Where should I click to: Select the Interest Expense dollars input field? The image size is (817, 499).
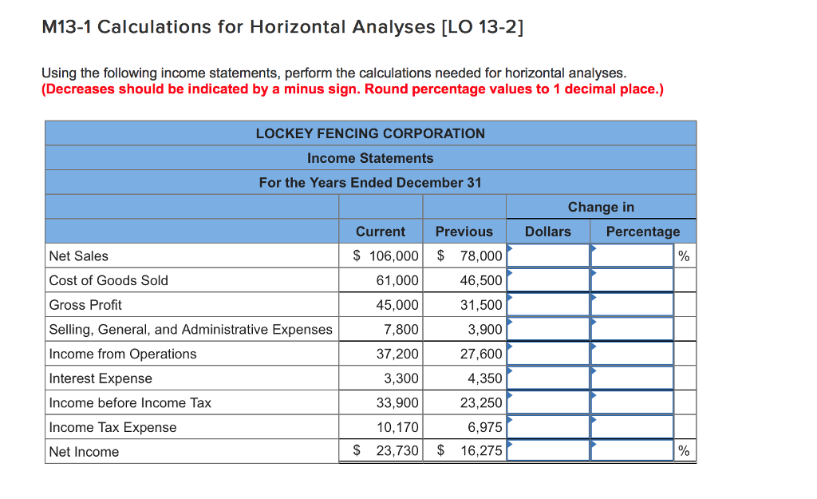pyautogui.click(x=549, y=378)
